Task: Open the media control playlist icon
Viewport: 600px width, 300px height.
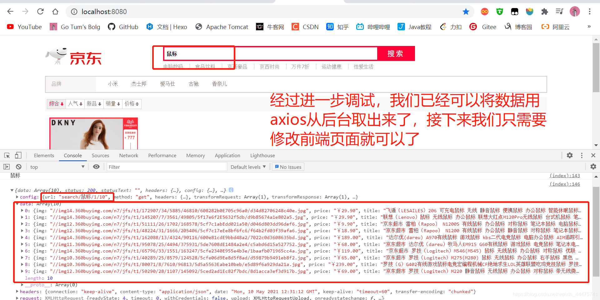Action: [559, 12]
